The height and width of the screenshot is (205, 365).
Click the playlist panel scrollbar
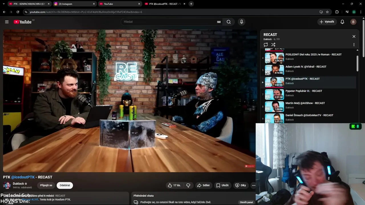pos(357,63)
